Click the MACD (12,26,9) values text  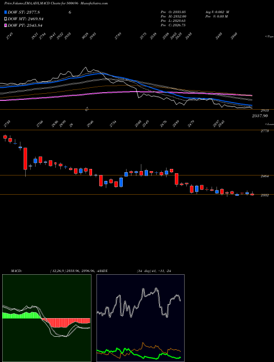coord(76,271)
